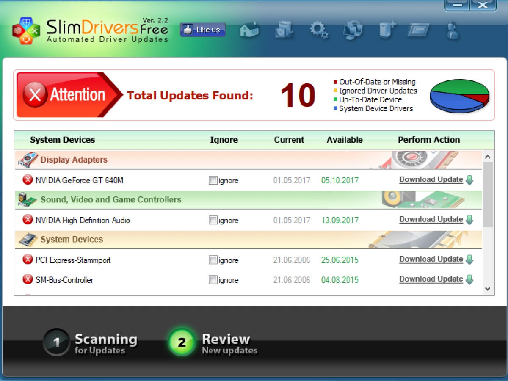
Task: Click the green Up-To-Date Device legend swatch
Action: [x=335, y=100]
